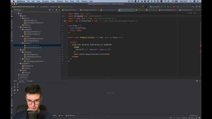Open useCategoryColors.js in project tree
212x119 pixels.
34,57
